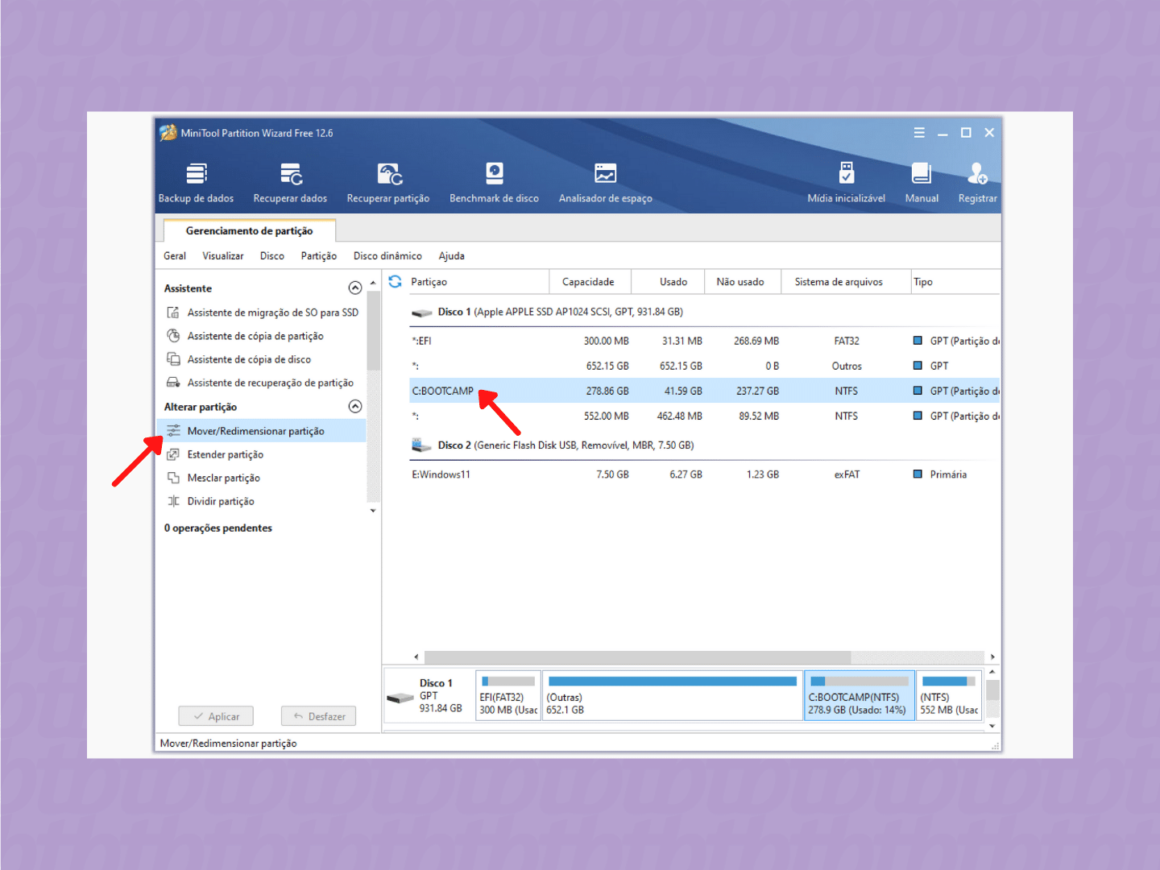1160x870 pixels.
Task: Open the hamburger menu in title bar
Action: point(919,133)
